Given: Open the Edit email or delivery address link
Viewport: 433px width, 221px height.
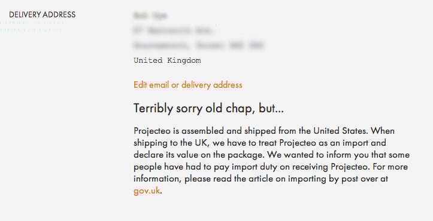Looking at the screenshot, I should (x=188, y=85).
